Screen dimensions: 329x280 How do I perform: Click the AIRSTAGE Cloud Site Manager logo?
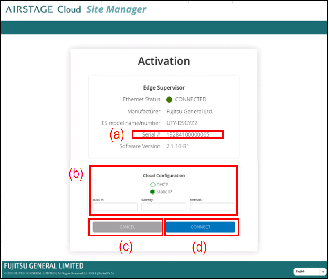pos(76,9)
